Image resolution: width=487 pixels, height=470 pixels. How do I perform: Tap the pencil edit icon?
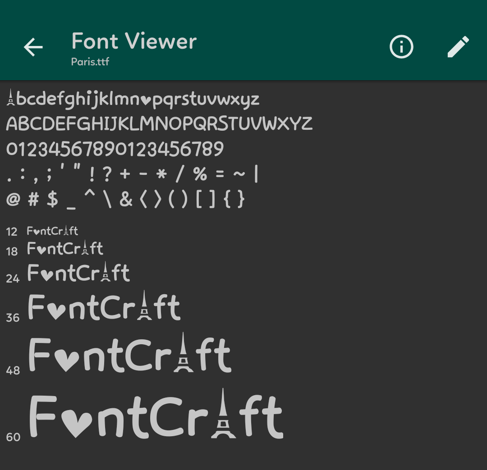click(458, 46)
